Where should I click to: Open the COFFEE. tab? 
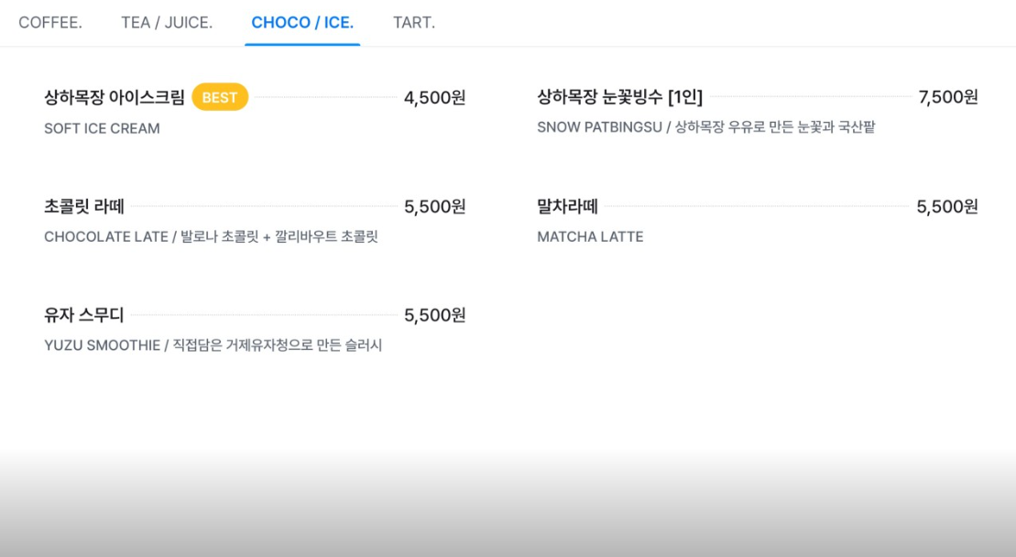tap(50, 23)
